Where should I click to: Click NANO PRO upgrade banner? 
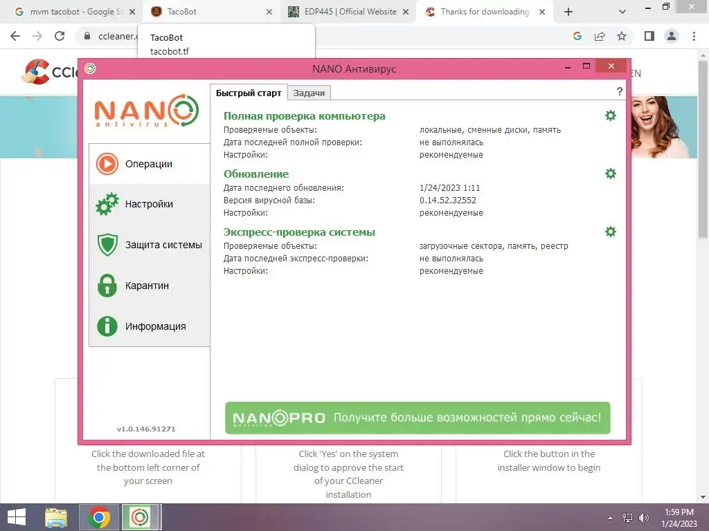pyautogui.click(x=418, y=418)
